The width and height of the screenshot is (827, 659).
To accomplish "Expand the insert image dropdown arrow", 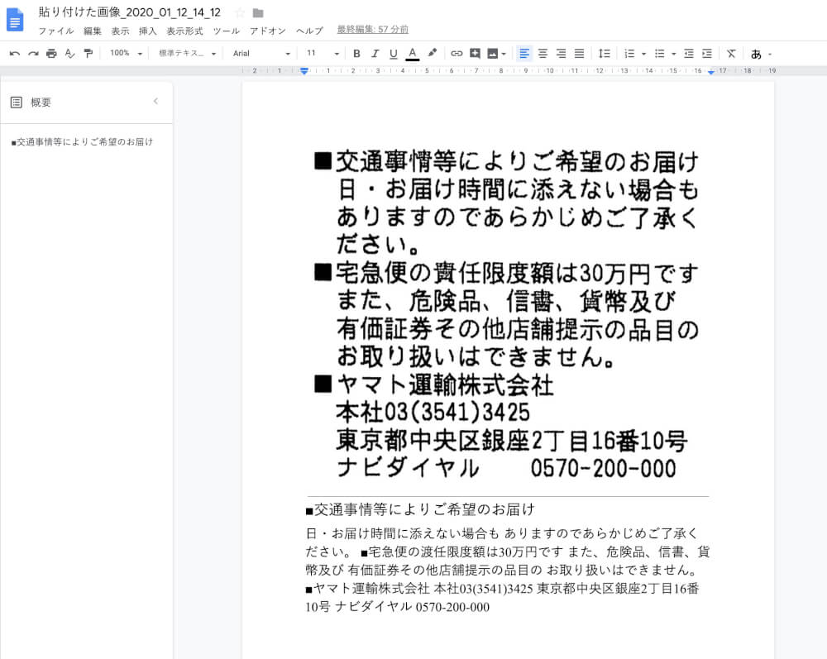I will click(x=504, y=54).
